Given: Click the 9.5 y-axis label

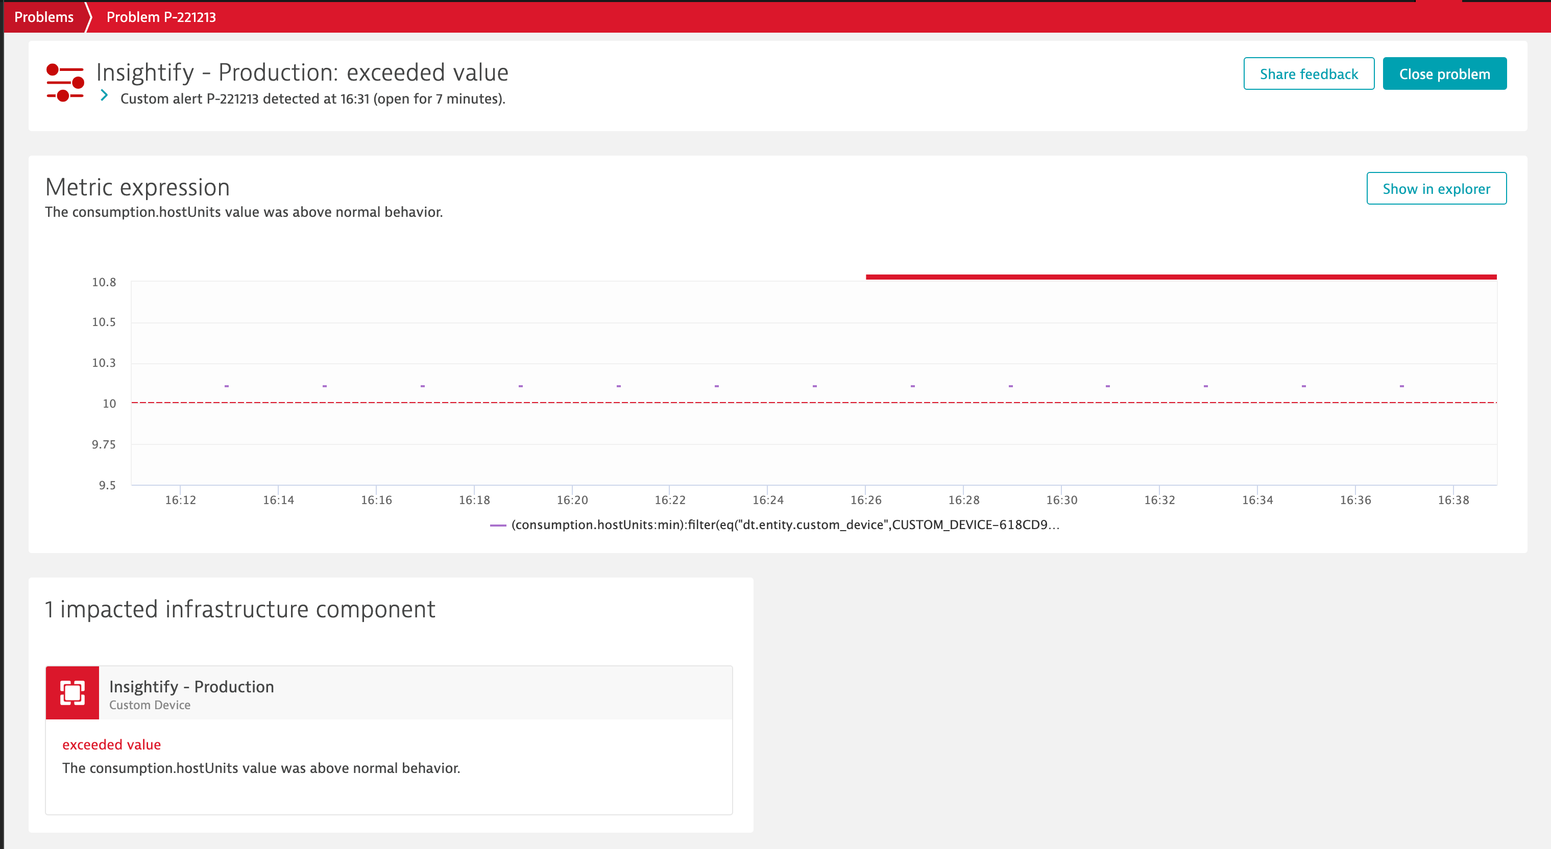Looking at the screenshot, I should (107, 485).
